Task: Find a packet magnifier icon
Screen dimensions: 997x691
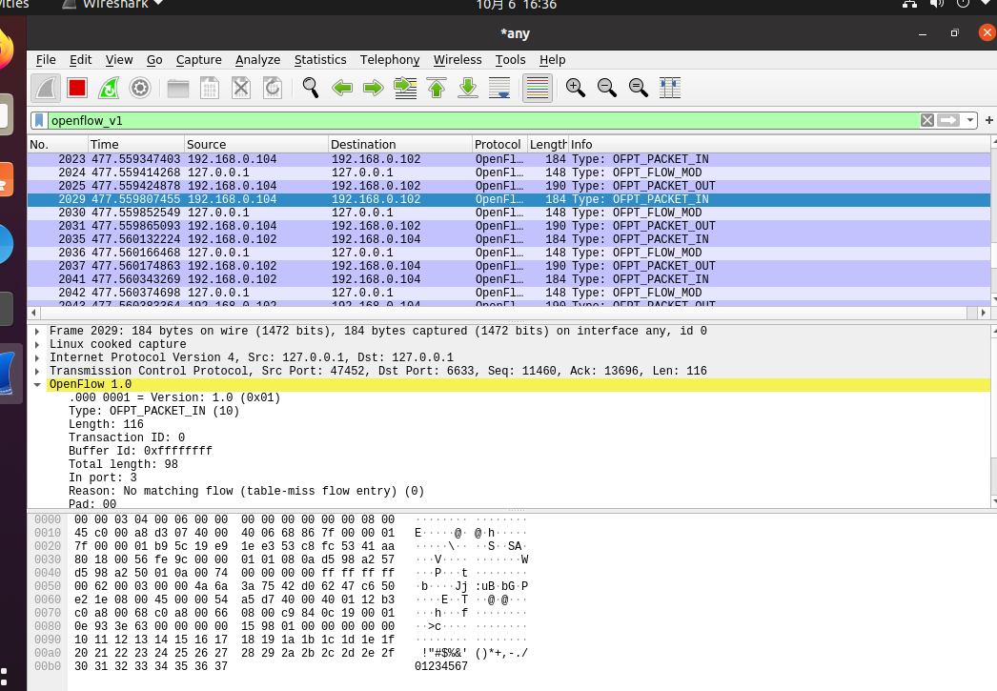Action: (x=311, y=88)
